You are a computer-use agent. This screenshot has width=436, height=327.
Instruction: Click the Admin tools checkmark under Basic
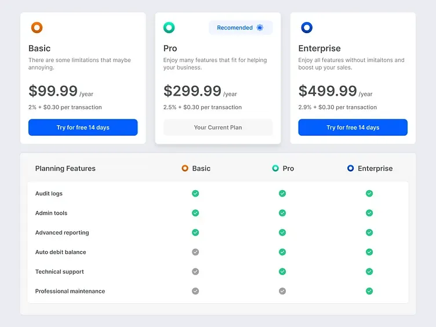tap(195, 213)
